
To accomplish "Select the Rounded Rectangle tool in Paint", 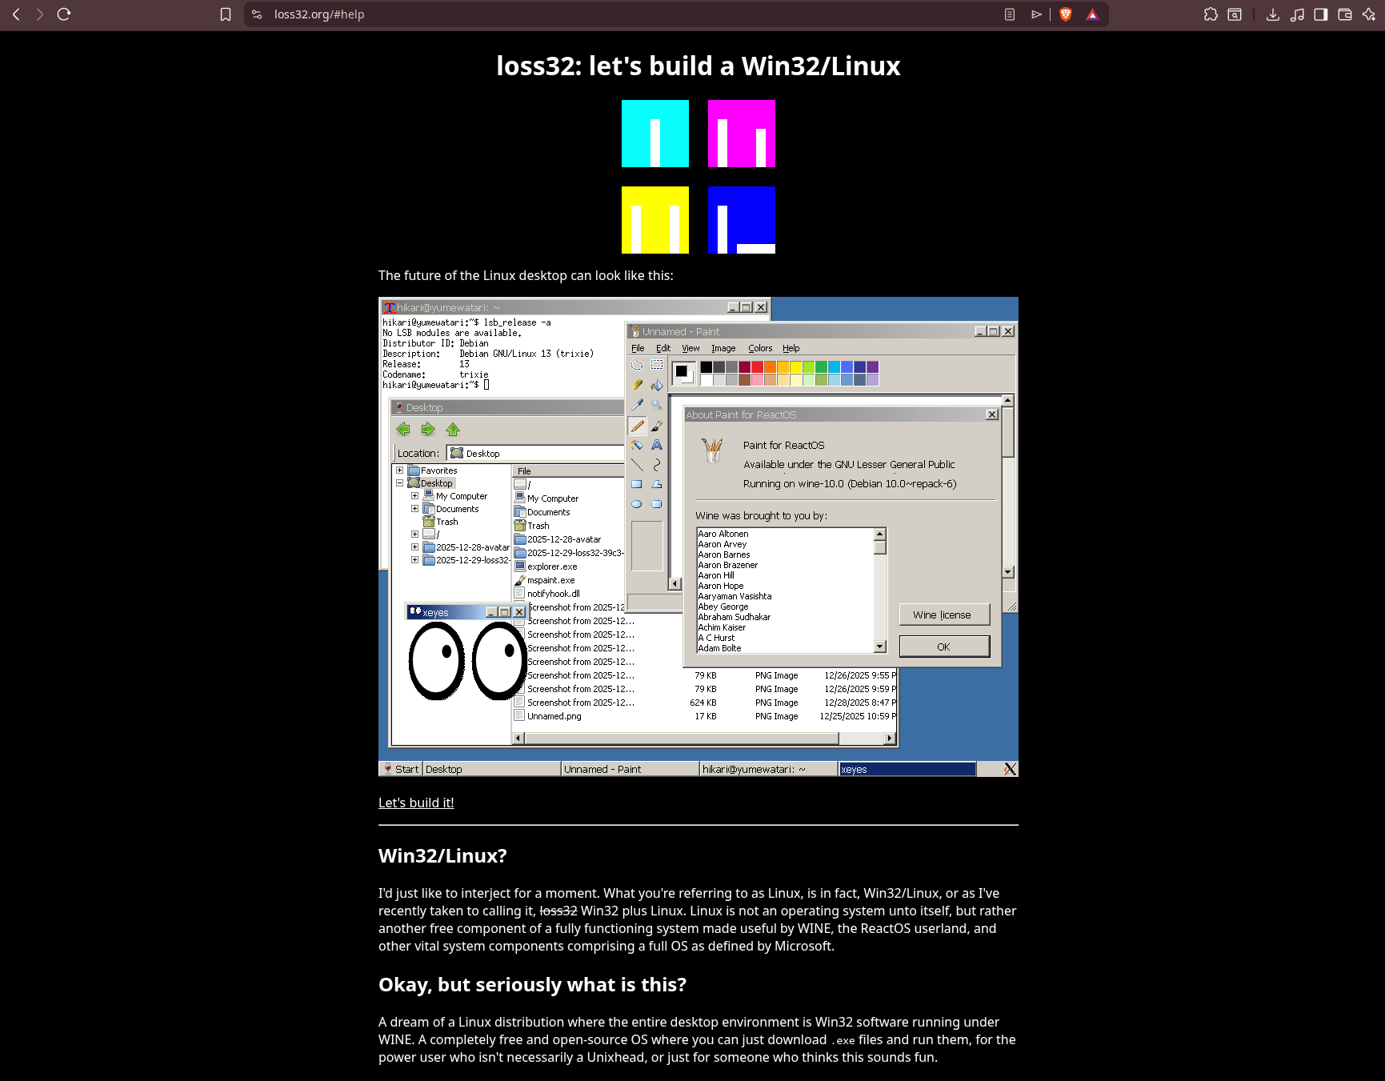I will [657, 504].
